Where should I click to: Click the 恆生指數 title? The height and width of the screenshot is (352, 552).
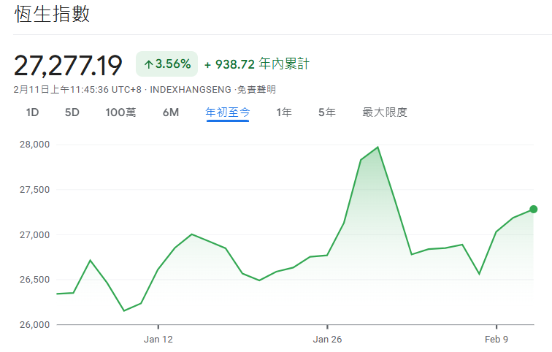click(52, 15)
